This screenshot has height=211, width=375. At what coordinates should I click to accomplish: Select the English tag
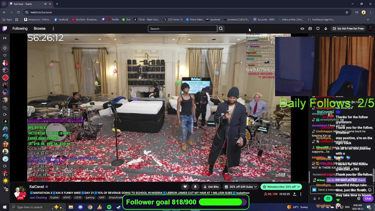tap(54, 198)
